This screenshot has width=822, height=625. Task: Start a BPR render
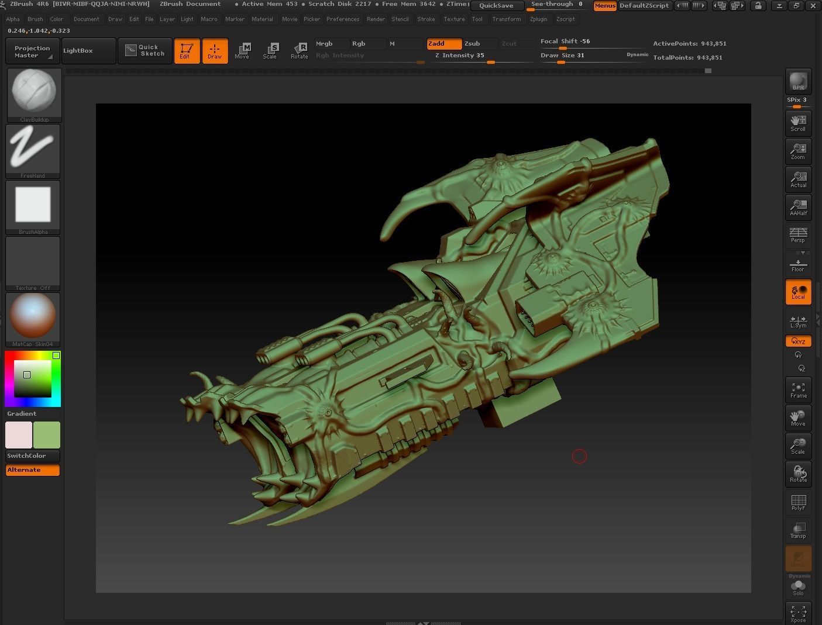(798, 81)
